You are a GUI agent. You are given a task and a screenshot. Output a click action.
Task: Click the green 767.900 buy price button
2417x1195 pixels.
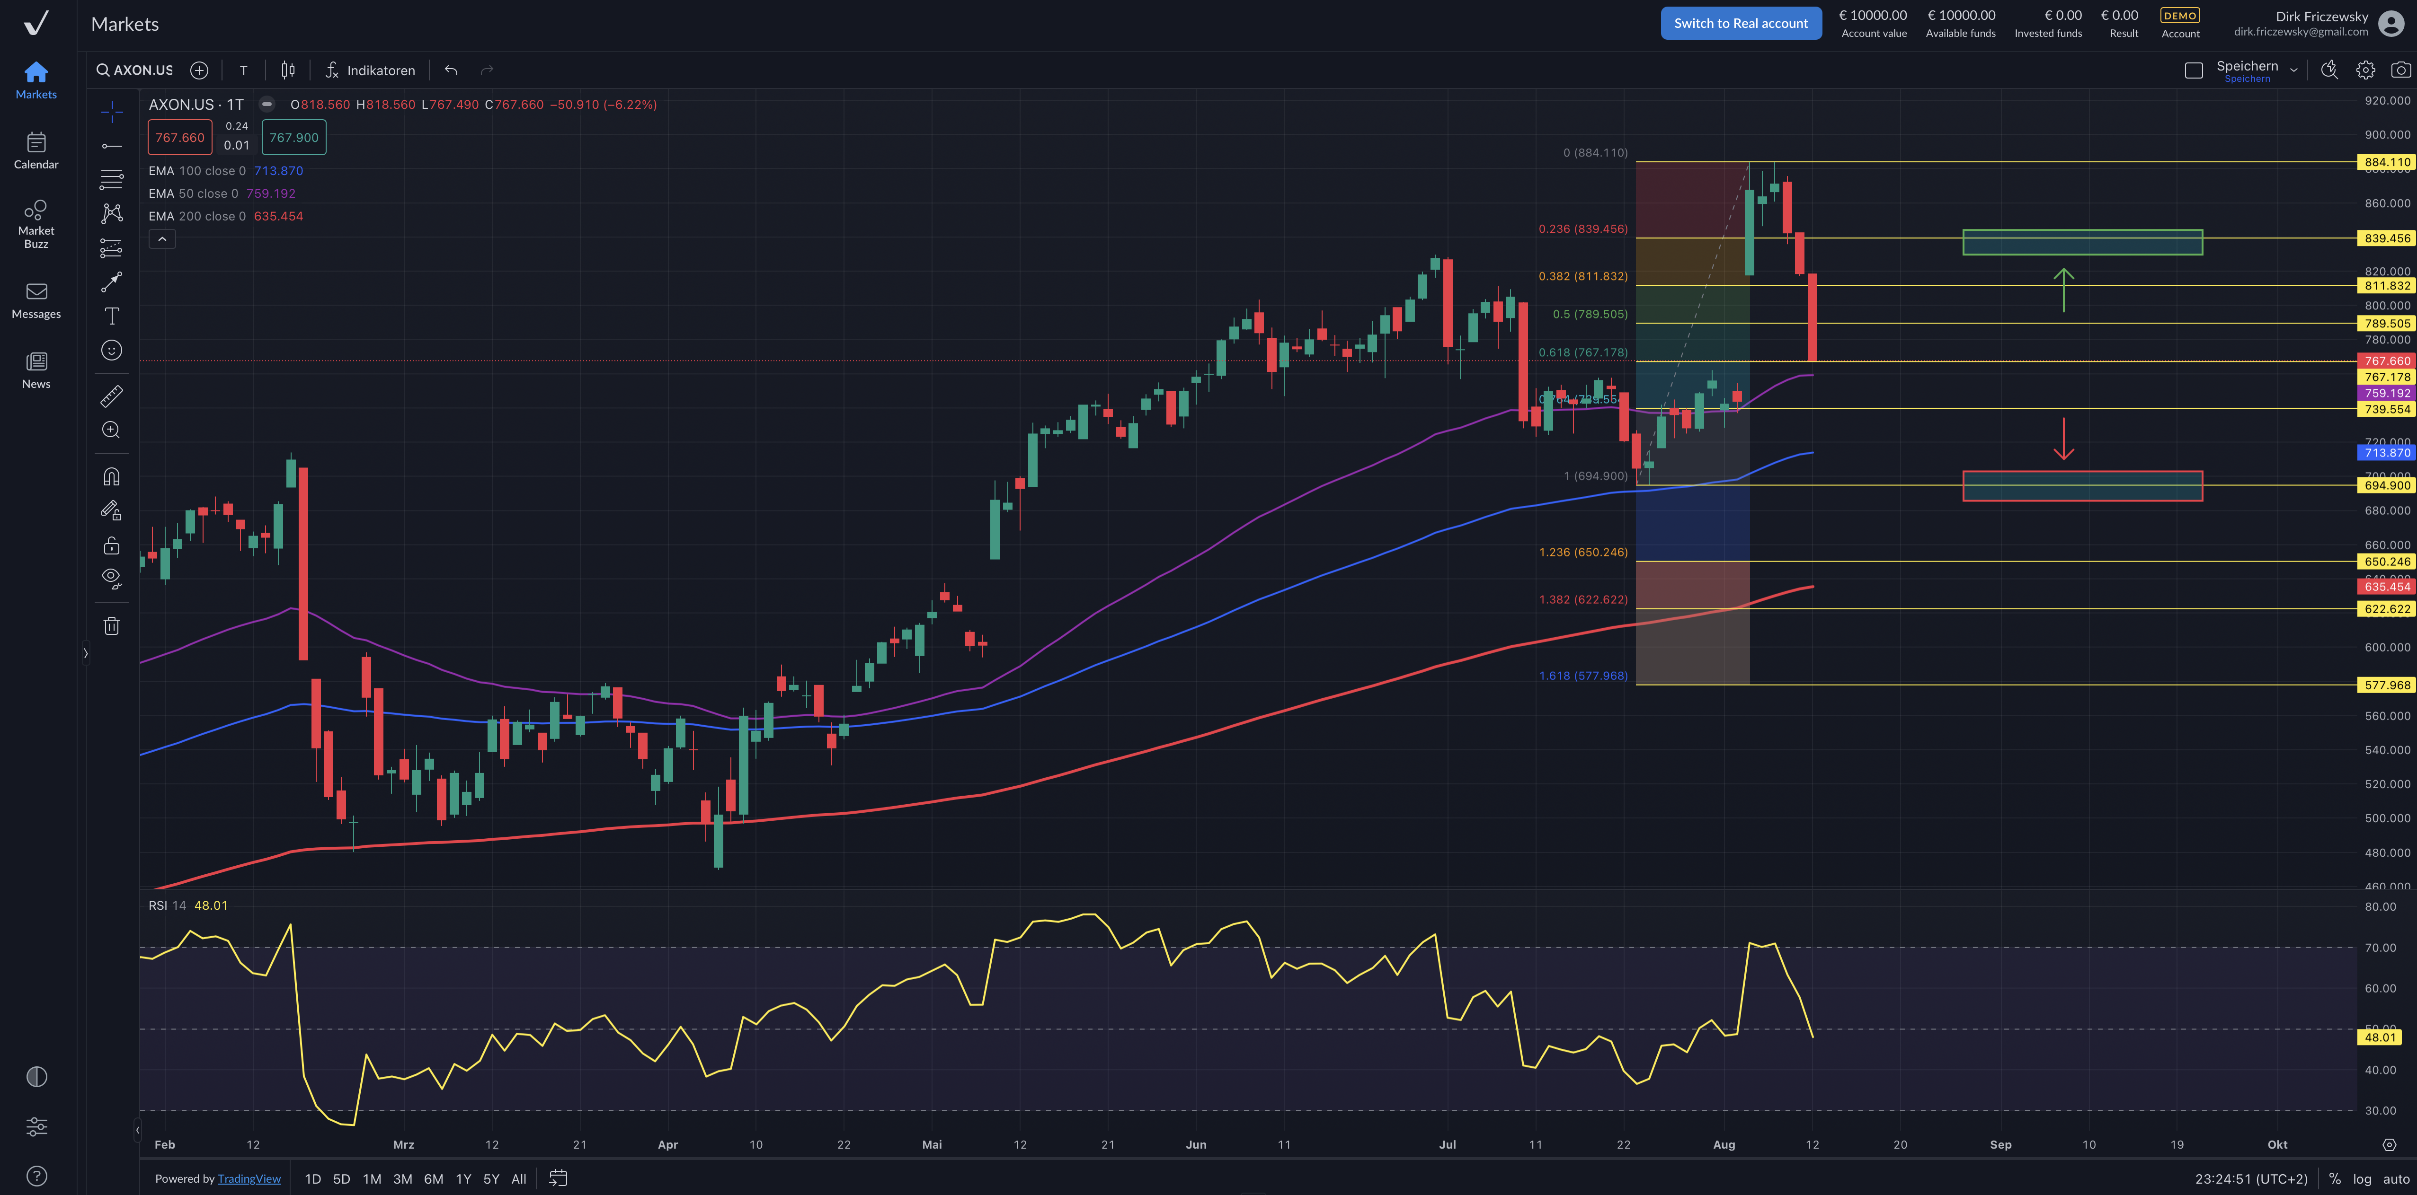(293, 137)
